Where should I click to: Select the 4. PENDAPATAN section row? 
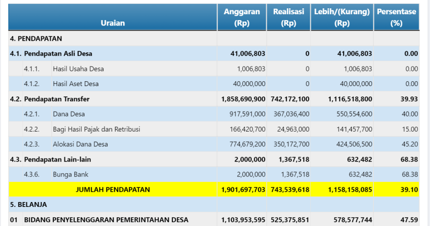click(x=36, y=39)
